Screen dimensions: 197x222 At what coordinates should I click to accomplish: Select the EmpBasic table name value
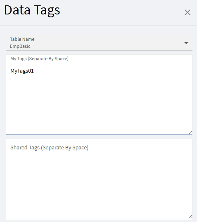click(x=20, y=46)
